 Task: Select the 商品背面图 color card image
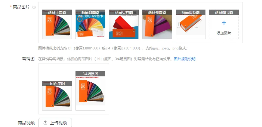91,24
